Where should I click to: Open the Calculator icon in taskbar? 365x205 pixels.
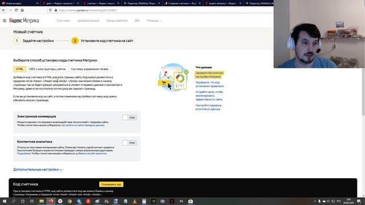[x=144, y=201]
